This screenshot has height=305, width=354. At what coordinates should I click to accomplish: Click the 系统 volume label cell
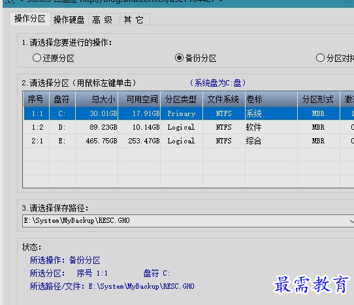point(271,113)
